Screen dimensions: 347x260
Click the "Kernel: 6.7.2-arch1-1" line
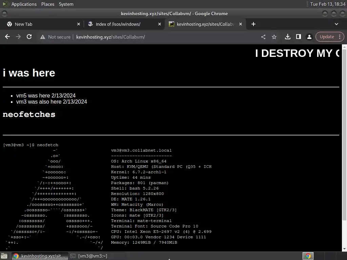(139, 172)
